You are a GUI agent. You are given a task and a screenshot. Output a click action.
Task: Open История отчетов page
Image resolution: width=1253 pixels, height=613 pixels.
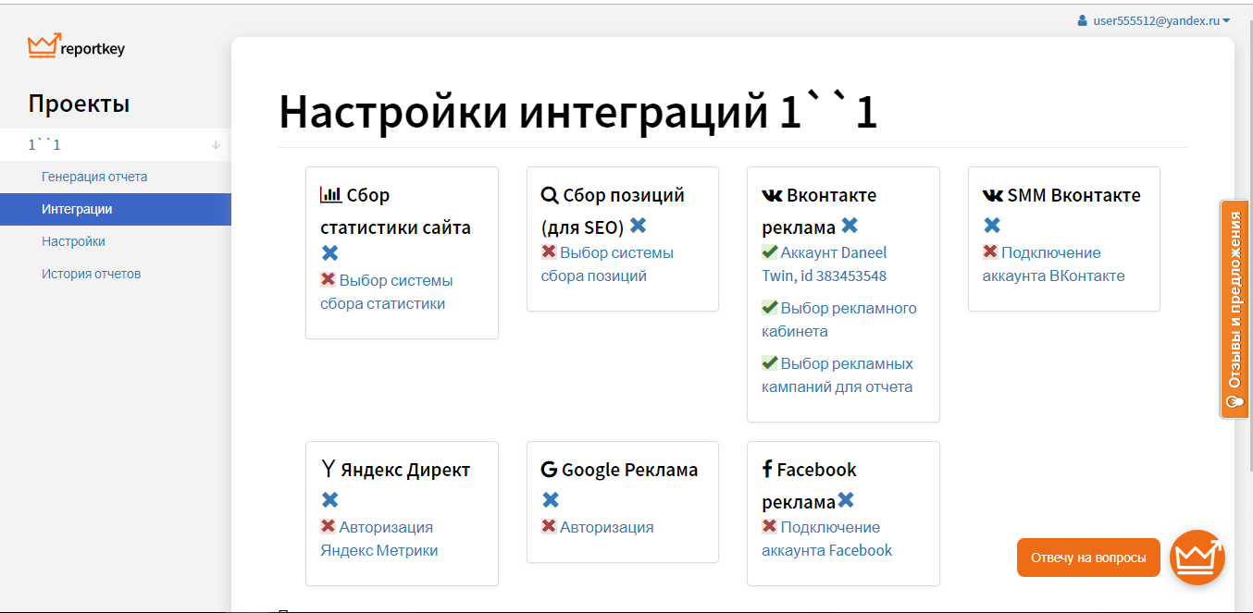coord(91,274)
